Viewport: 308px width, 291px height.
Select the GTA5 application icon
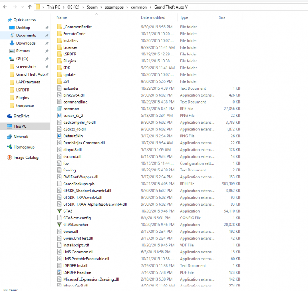(x=59, y=211)
